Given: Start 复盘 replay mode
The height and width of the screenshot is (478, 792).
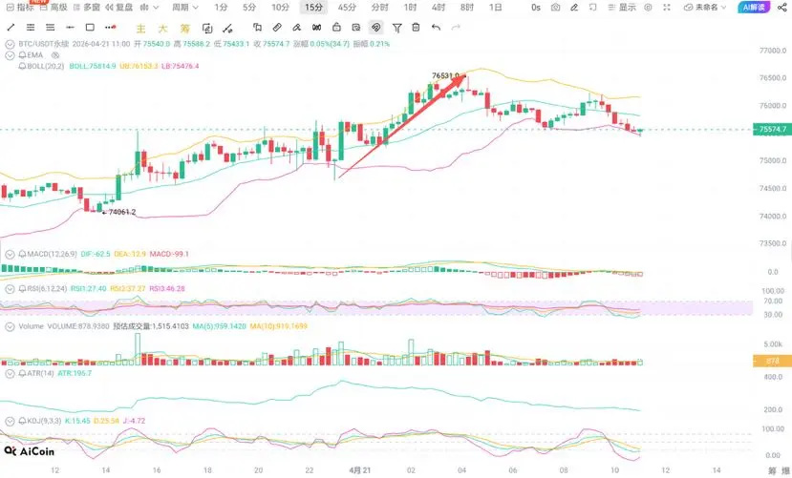Looking at the screenshot, I should [x=119, y=7].
